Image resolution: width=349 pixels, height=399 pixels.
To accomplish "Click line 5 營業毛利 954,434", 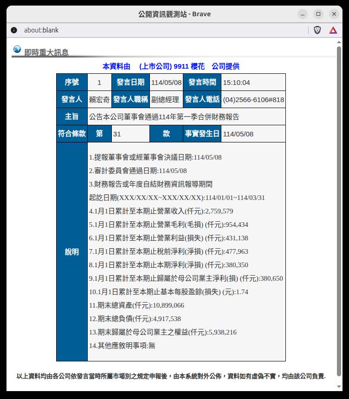I will [168, 225].
